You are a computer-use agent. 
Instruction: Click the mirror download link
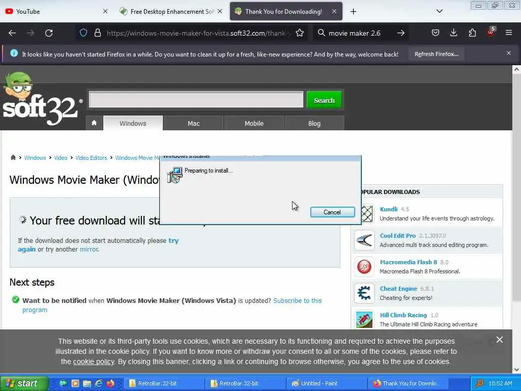tap(89, 249)
